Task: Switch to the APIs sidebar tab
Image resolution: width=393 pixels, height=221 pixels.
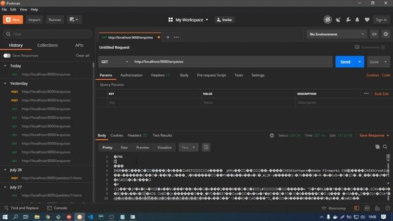Action: [x=79, y=45]
